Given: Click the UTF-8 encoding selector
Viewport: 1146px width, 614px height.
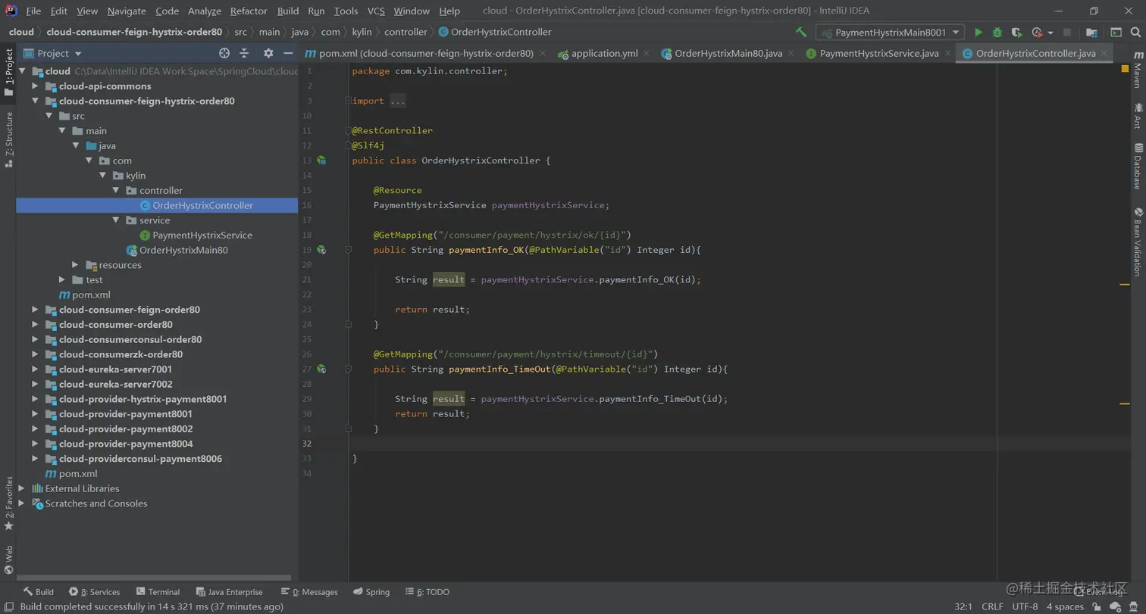Looking at the screenshot, I should tap(1025, 606).
